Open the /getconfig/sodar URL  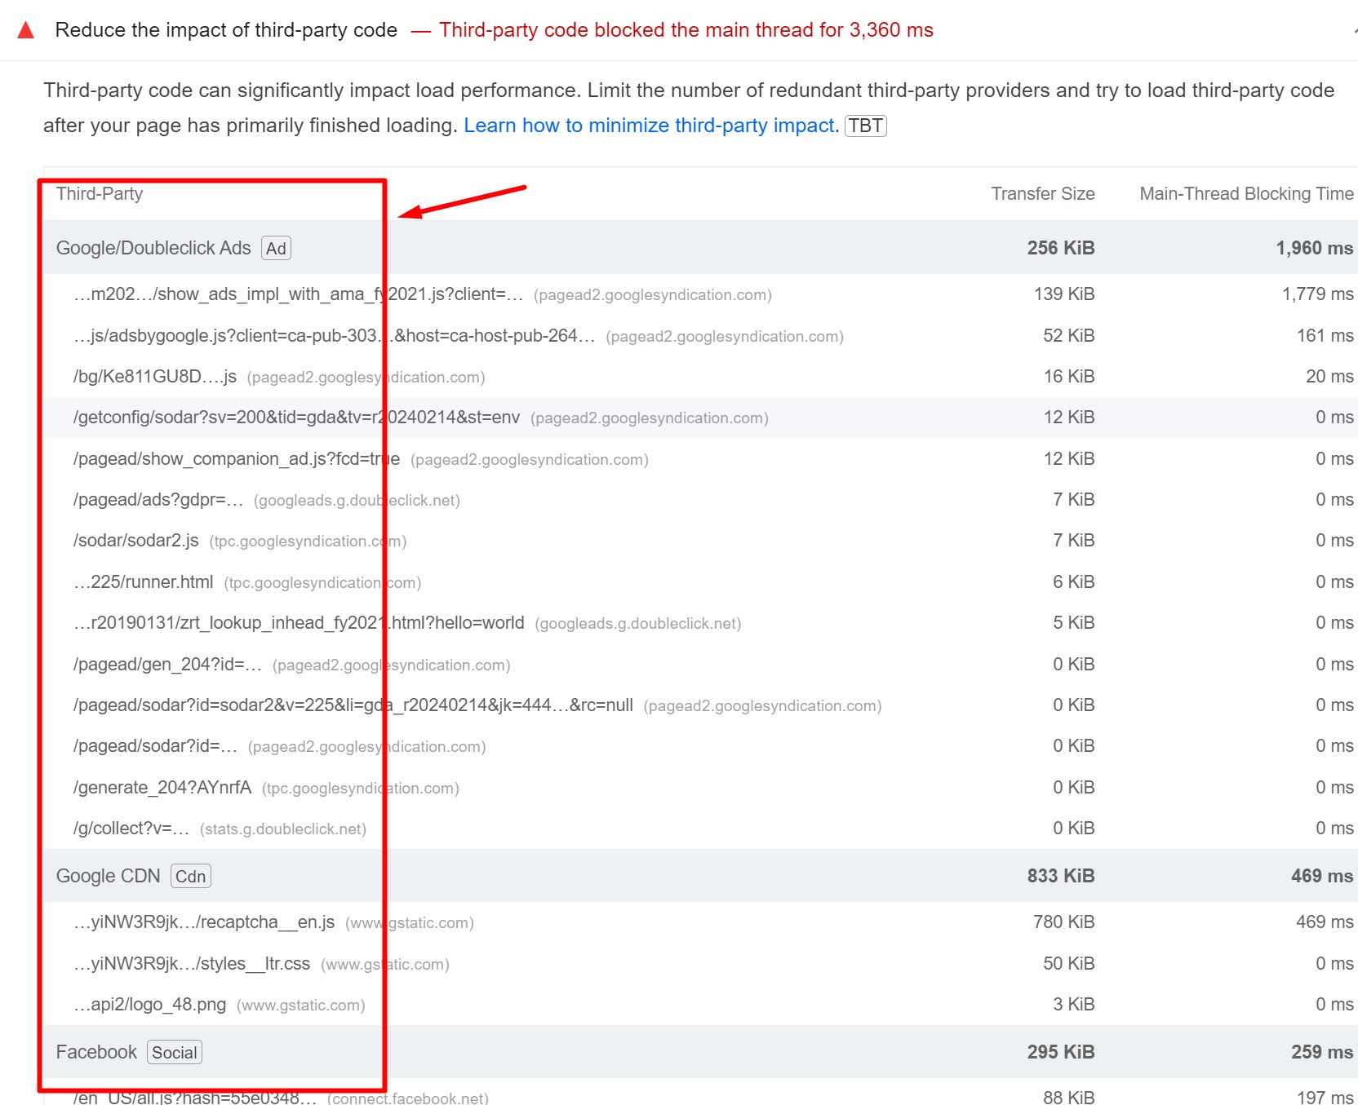296,418
